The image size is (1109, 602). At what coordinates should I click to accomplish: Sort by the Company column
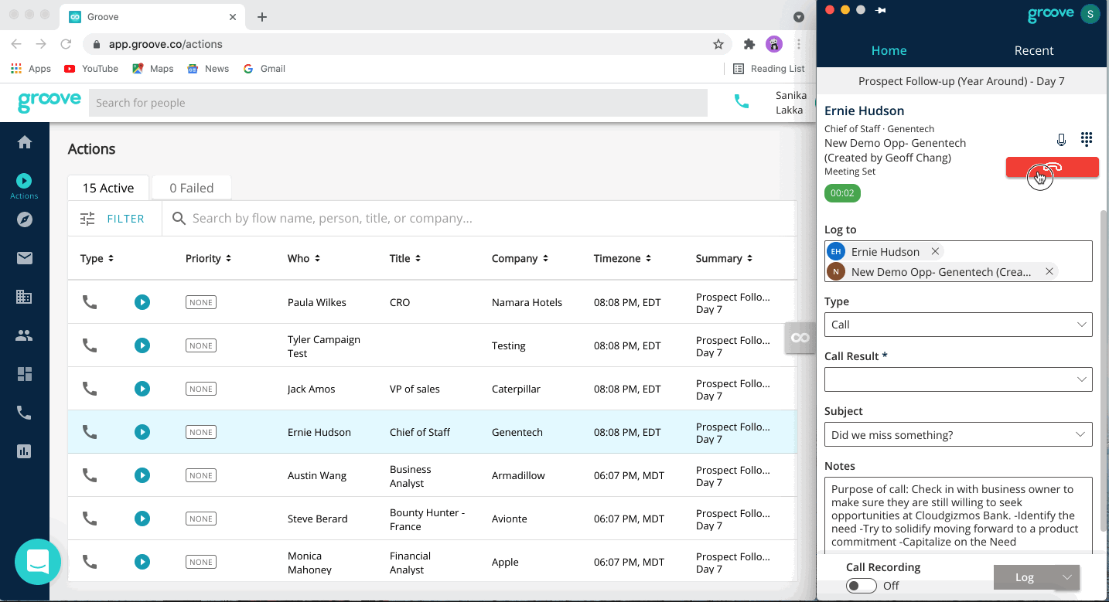(520, 258)
